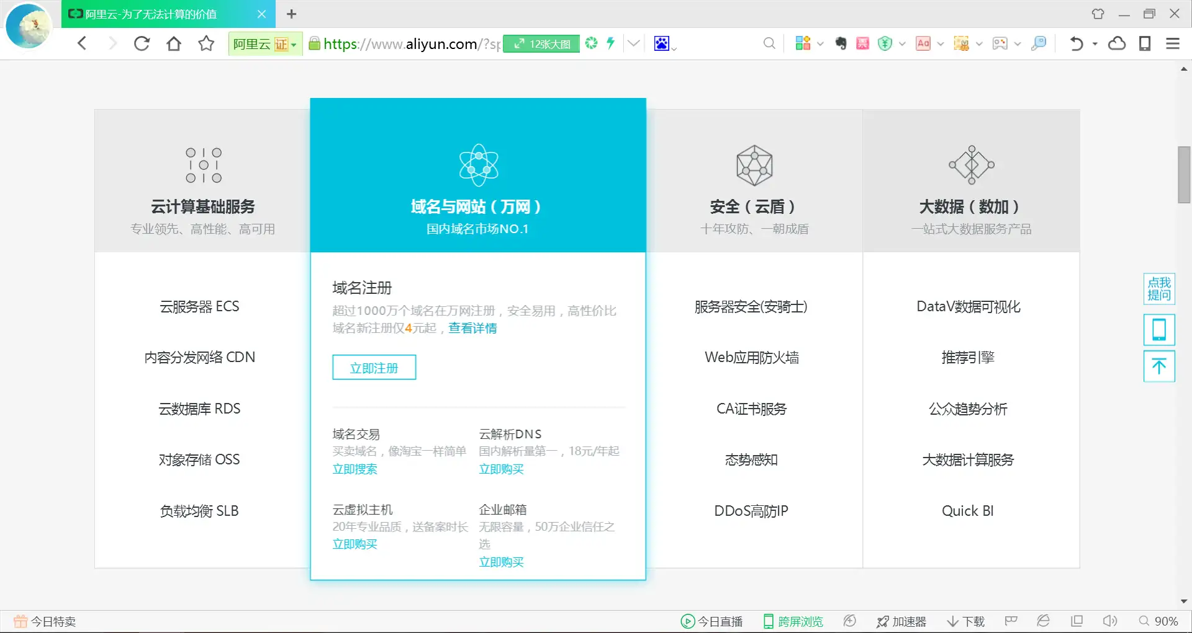This screenshot has height=633, width=1192.
Task: Open the 查看详情 link
Action: coord(472,328)
